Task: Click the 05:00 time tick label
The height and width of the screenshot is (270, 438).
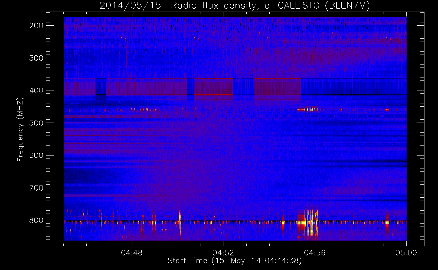Action: (x=406, y=253)
